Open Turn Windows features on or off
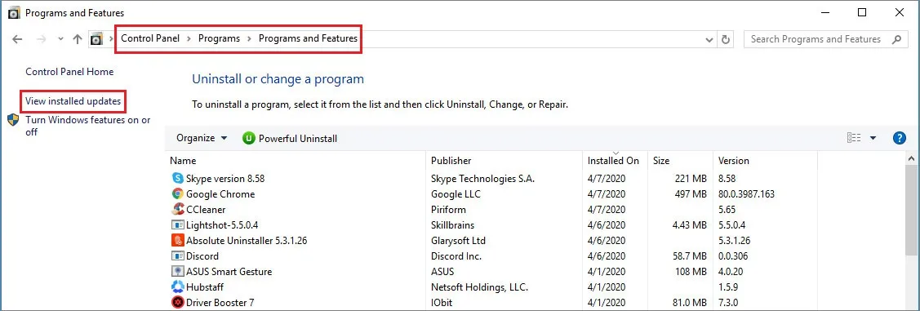Screen dimensions: 920x311 88,127
